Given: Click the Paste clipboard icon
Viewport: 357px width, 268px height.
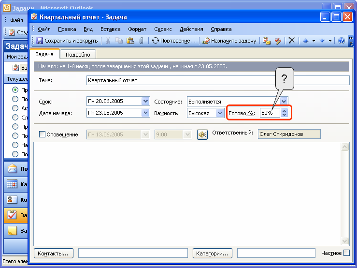Looking at the screenshot, I should coord(130,41).
